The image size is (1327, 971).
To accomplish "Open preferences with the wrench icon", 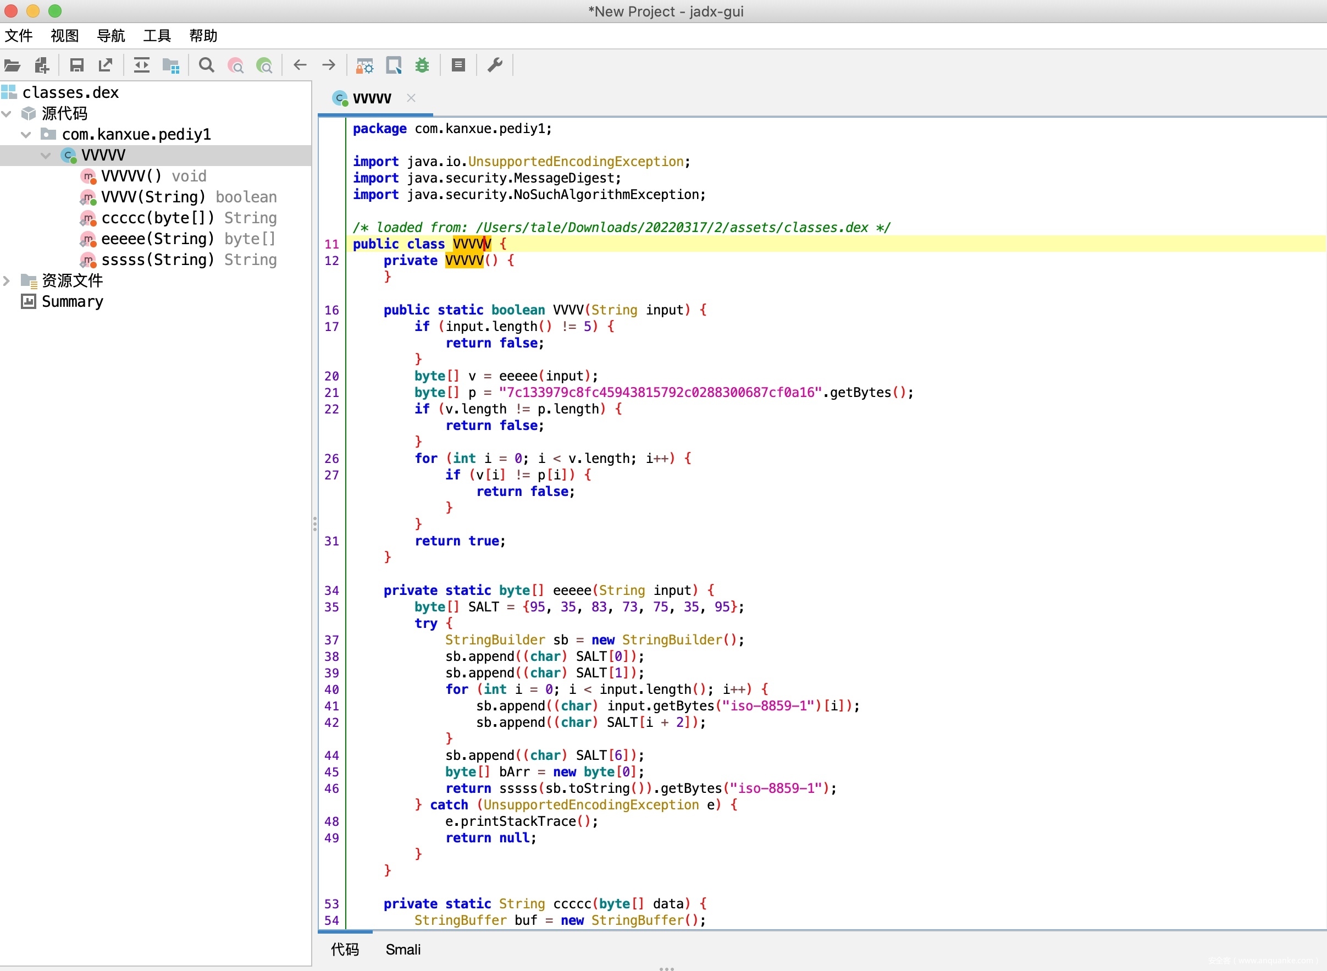I will click(x=495, y=65).
